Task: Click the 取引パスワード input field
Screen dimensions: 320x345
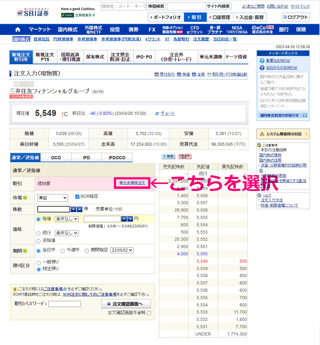Action: pos(64,304)
